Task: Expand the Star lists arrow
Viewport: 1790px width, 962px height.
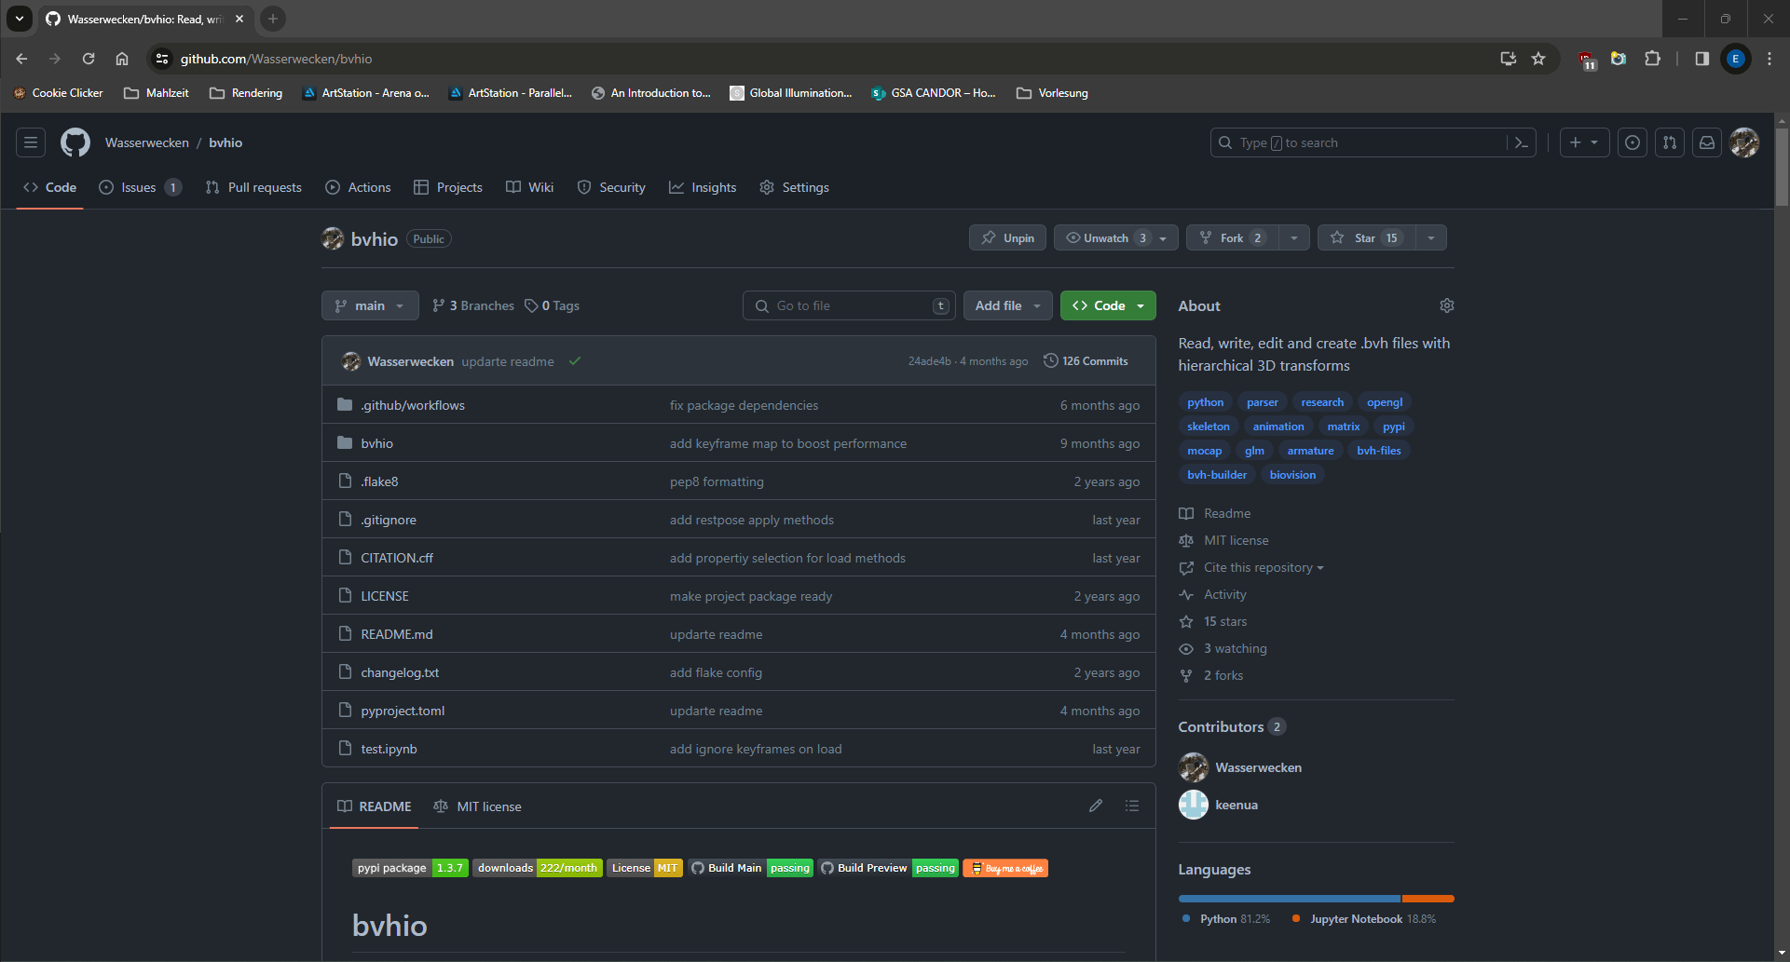Action: (1431, 238)
